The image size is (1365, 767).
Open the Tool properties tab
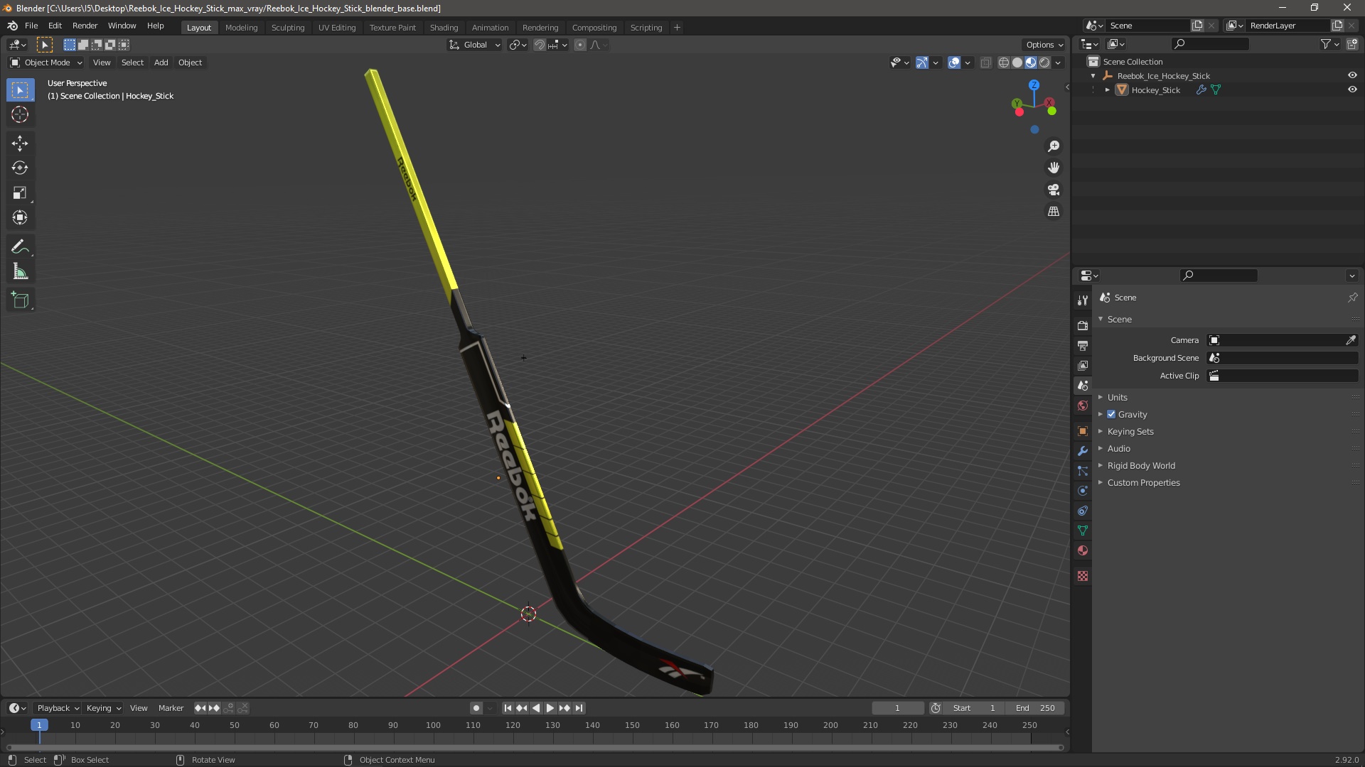click(1082, 300)
